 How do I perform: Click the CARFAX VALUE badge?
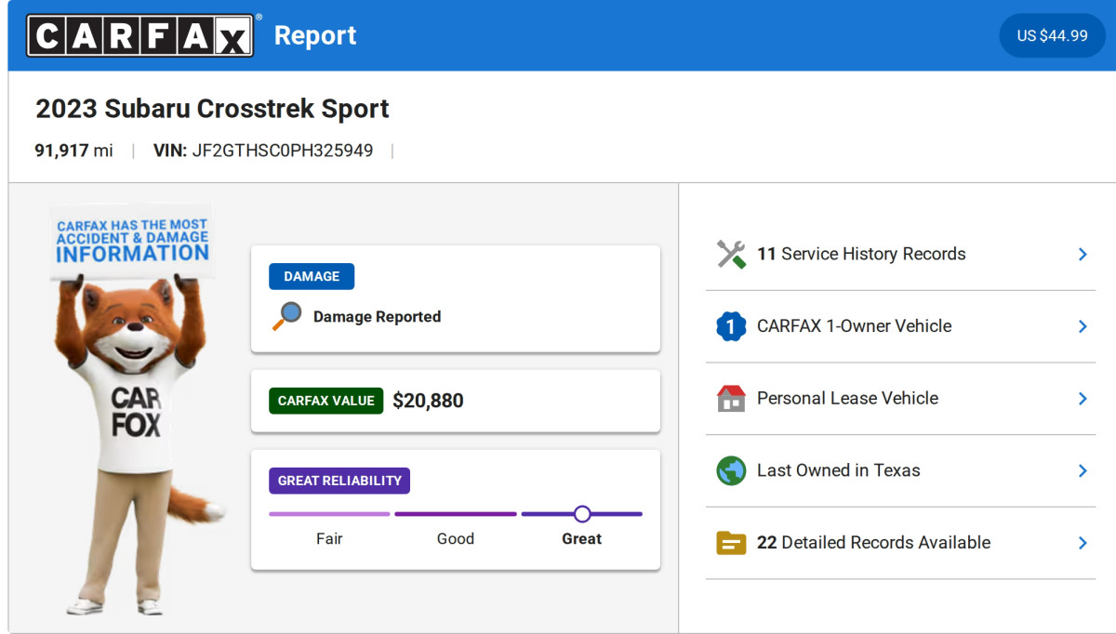tap(326, 401)
